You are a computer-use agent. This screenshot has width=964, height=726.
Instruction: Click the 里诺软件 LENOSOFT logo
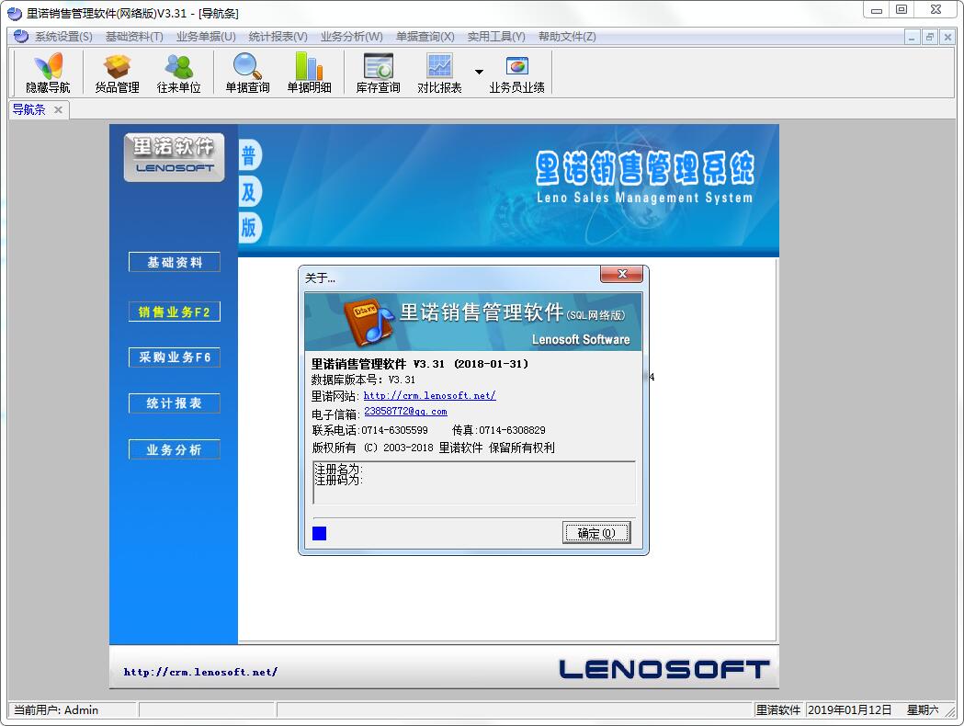pos(174,157)
